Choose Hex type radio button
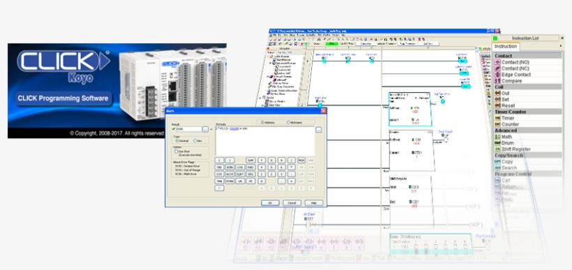Screen dimensions: 572x270 (x=195, y=141)
